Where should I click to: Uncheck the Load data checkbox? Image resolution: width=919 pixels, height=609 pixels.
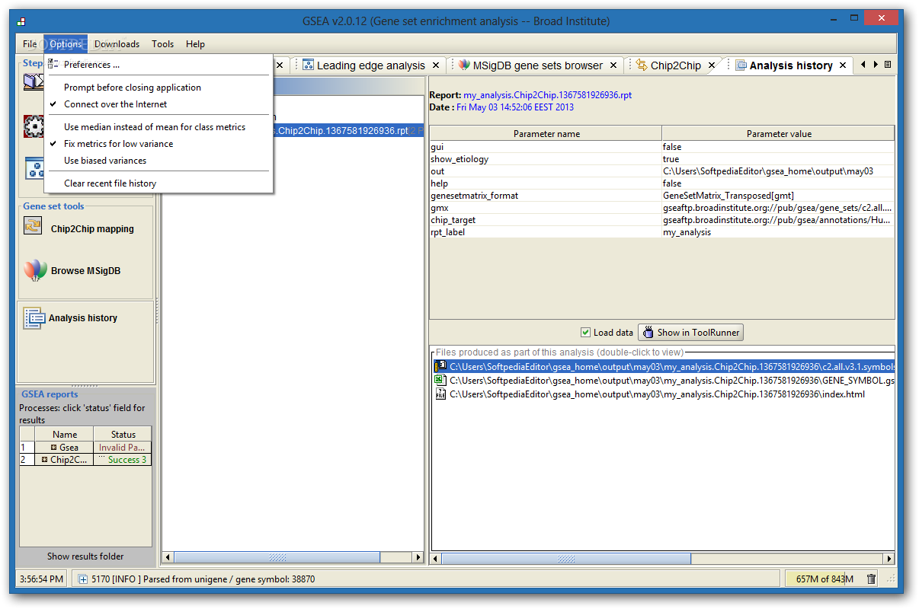click(x=585, y=333)
